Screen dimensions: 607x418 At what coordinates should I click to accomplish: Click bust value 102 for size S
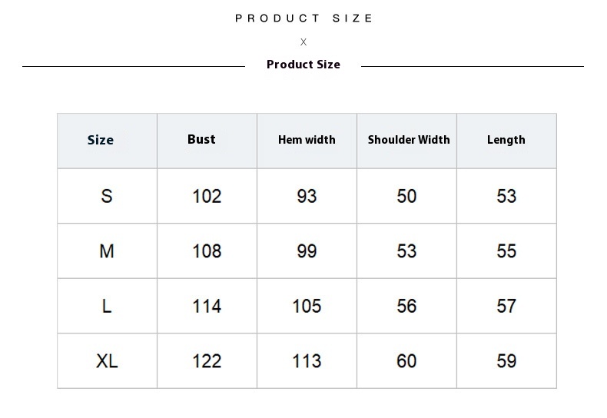coord(207,196)
